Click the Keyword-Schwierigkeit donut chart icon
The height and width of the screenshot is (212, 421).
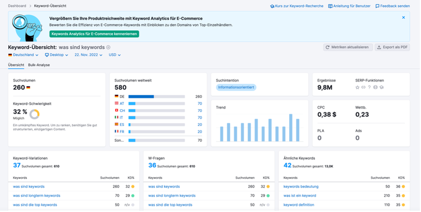pos(34,114)
